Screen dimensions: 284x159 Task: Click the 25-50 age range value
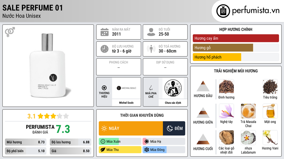pyautogui.click(x=164, y=34)
